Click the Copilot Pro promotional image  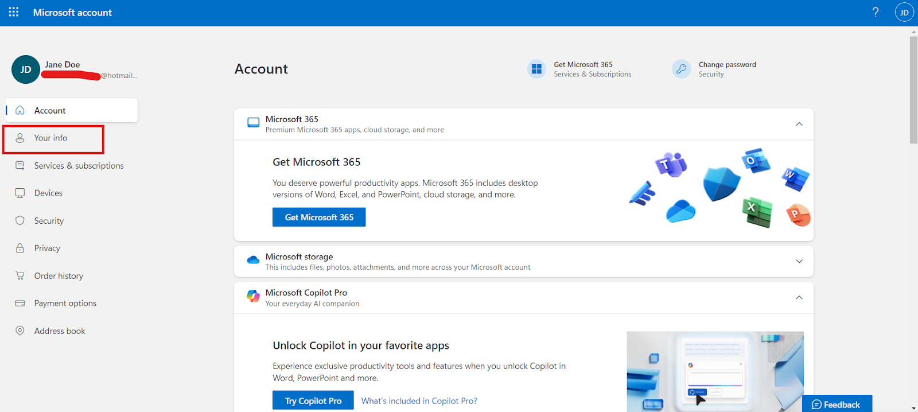click(x=715, y=371)
